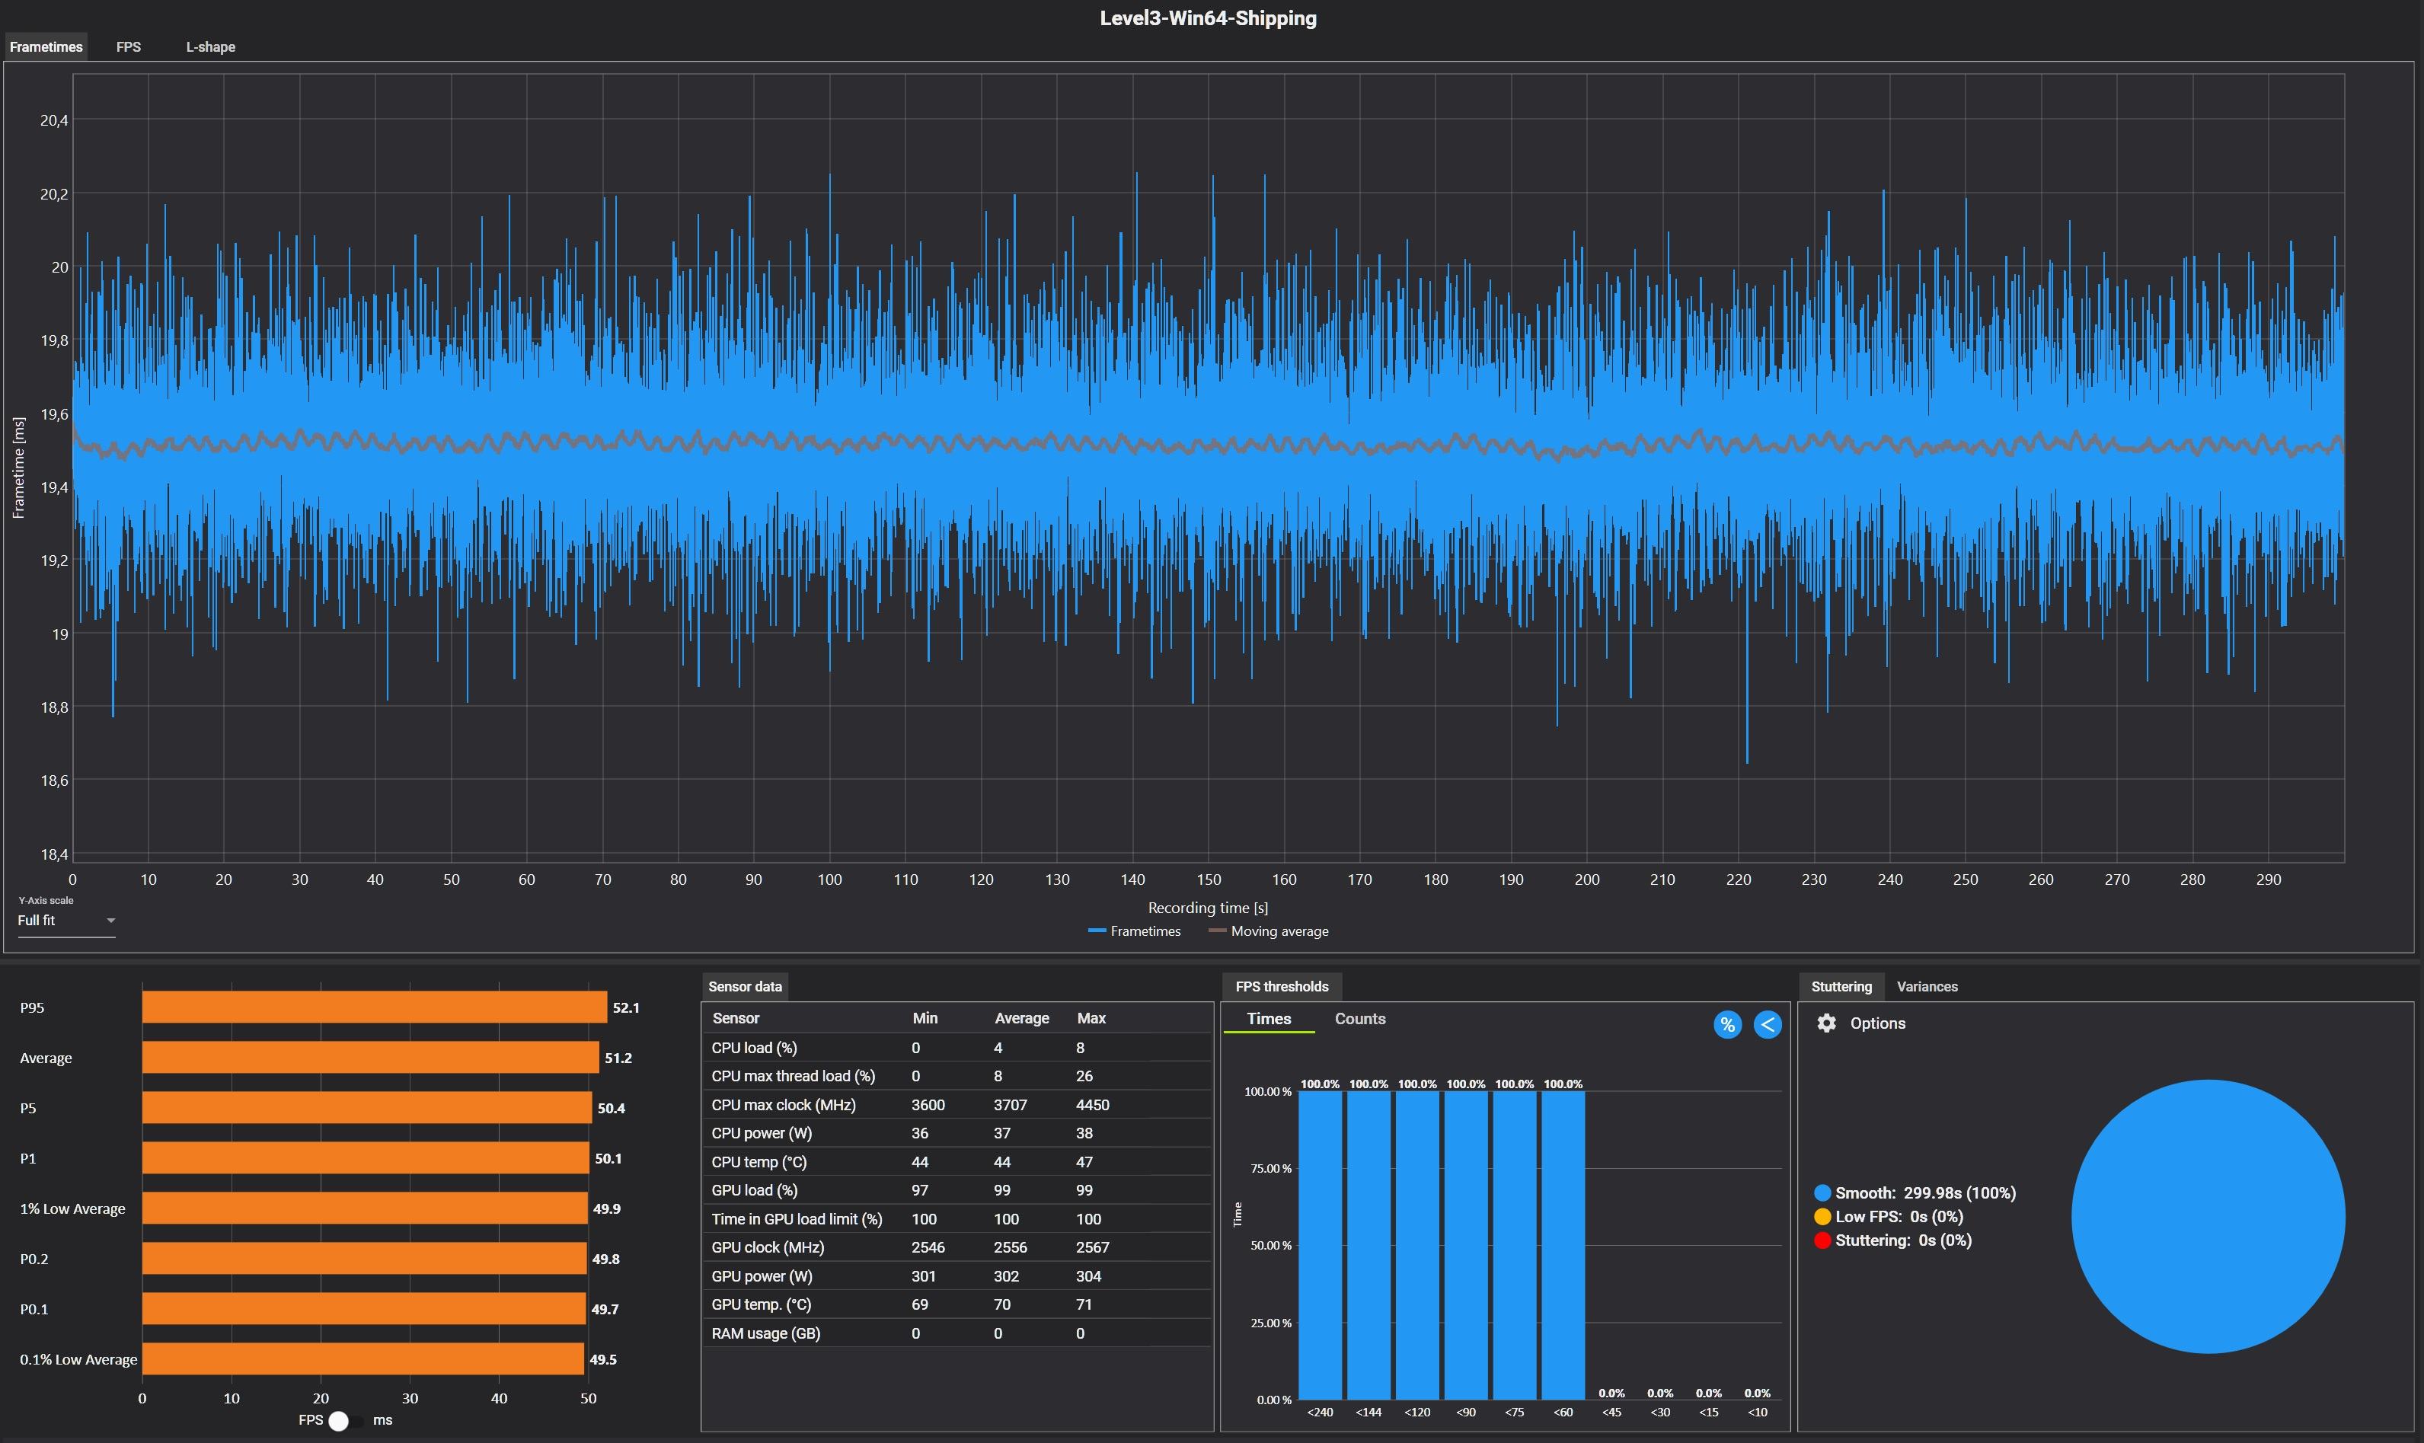Open the FPS graph tab
Screen dimensions: 2424x1443
click(x=129, y=46)
